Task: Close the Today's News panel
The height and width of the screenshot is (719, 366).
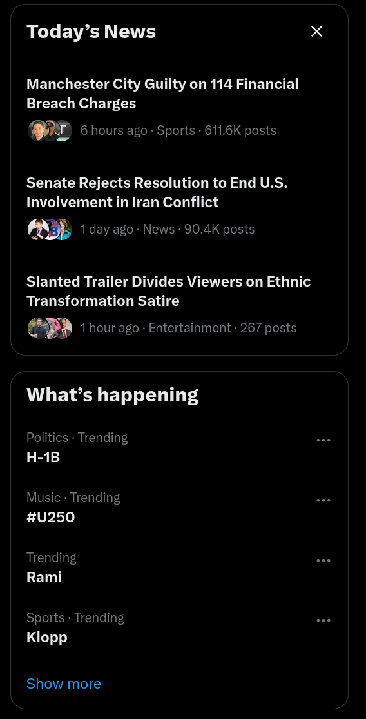Action: pyautogui.click(x=316, y=31)
